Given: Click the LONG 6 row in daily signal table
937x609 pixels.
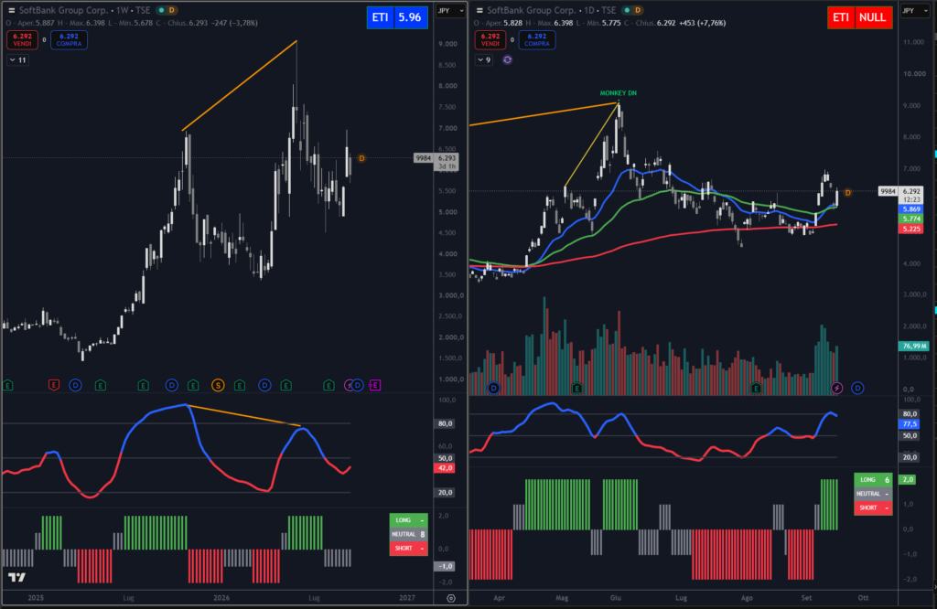Looking at the screenshot, I should 873,480.
